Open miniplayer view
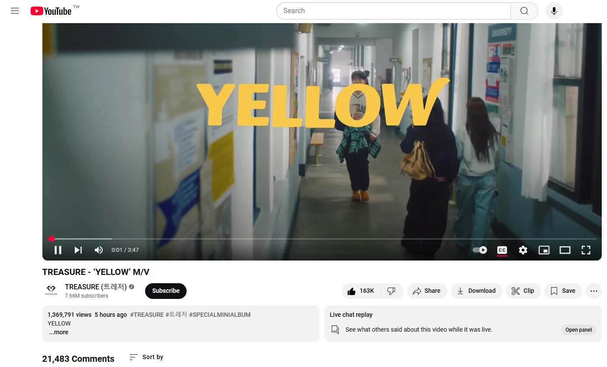The height and width of the screenshot is (367, 607). 544,250
